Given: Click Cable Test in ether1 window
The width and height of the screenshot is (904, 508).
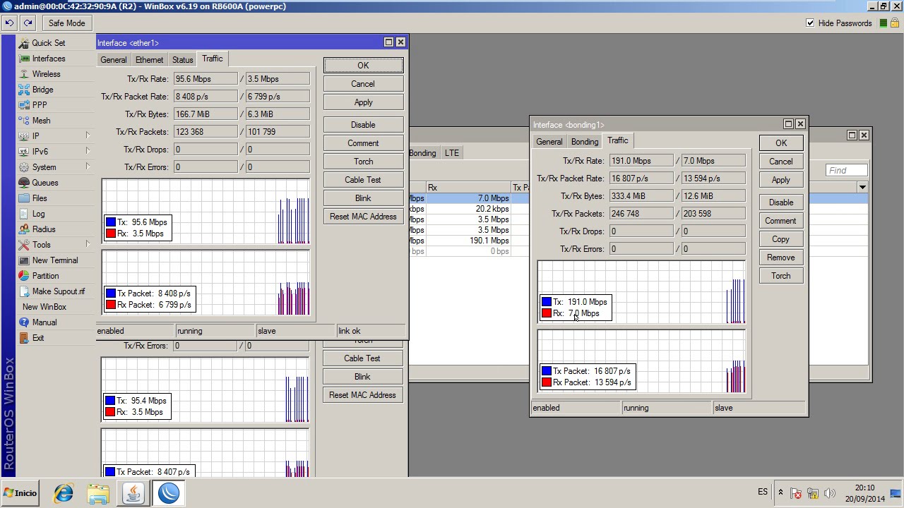Looking at the screenshot, I should coord(363,180).
